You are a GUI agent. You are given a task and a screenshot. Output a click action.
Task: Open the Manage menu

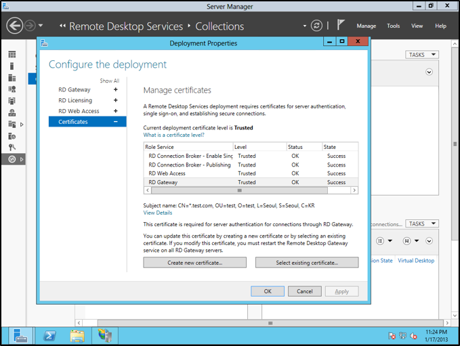[x=366, y=26]
